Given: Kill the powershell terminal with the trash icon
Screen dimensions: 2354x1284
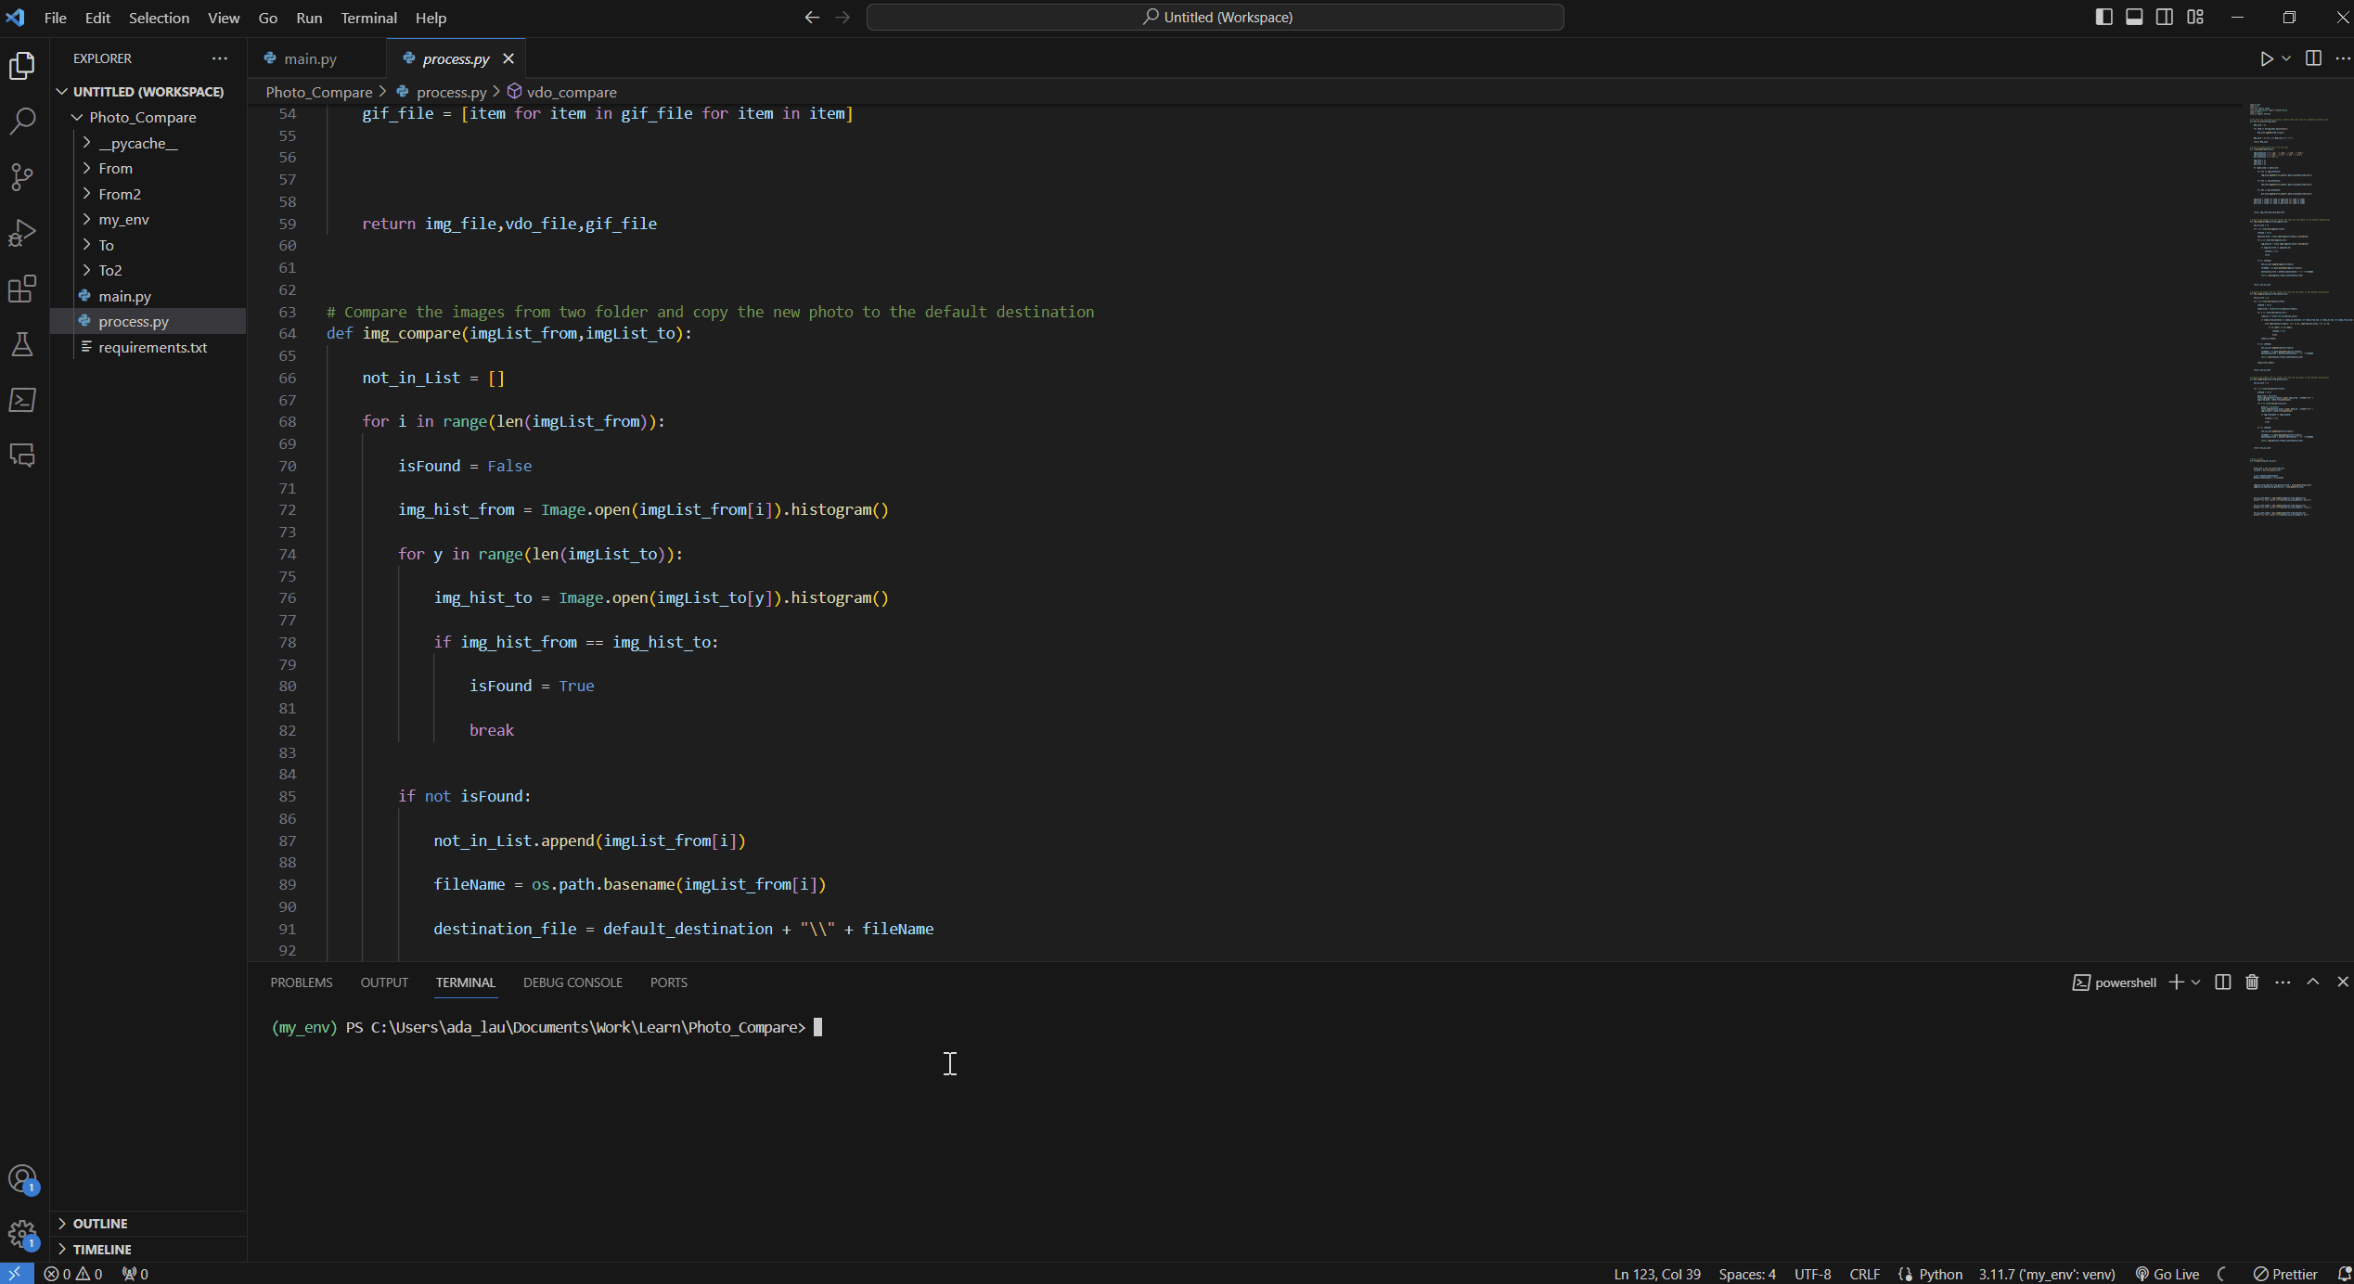Looking at the screenshot, I should coord(2252,982).
